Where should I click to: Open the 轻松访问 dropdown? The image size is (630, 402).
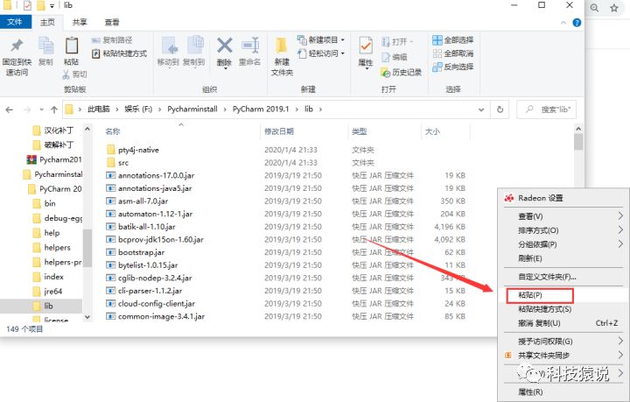tap(321, 53)
